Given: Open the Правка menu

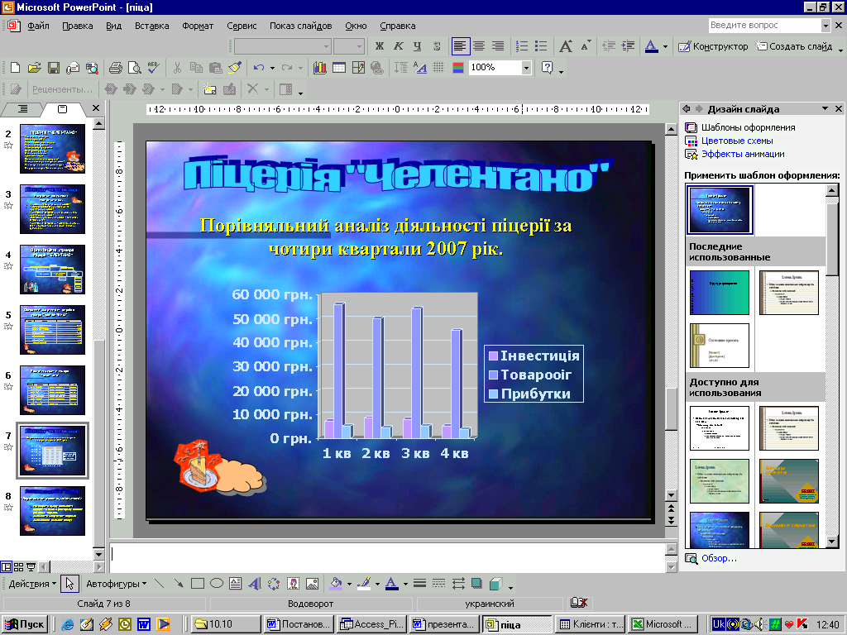Looking at the screenshot, I should click(77, 26).
